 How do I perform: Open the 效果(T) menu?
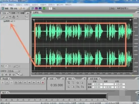coord(27,5)
